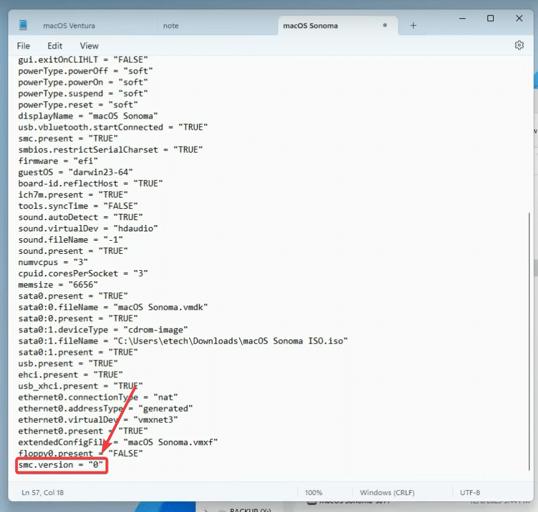538x512 pixels.
Task: Add a new tab with plus button
Action: [413, 26]
